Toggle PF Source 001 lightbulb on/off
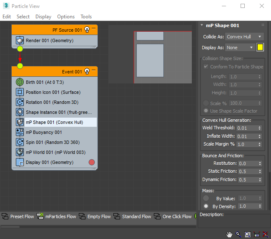 pos(87,30)
